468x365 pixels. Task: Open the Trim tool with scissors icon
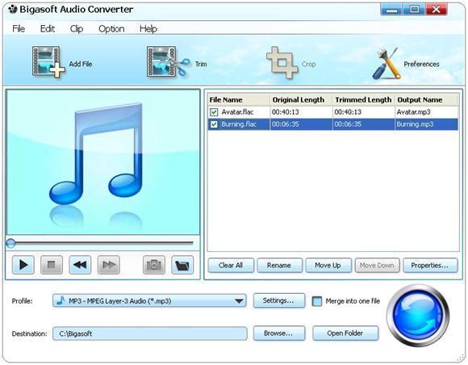(168, 62)
